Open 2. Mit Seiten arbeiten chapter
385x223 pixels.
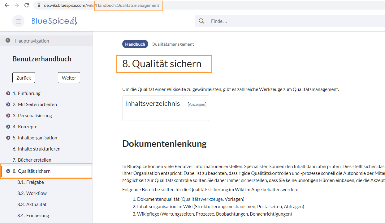click(x=35, y=104)
